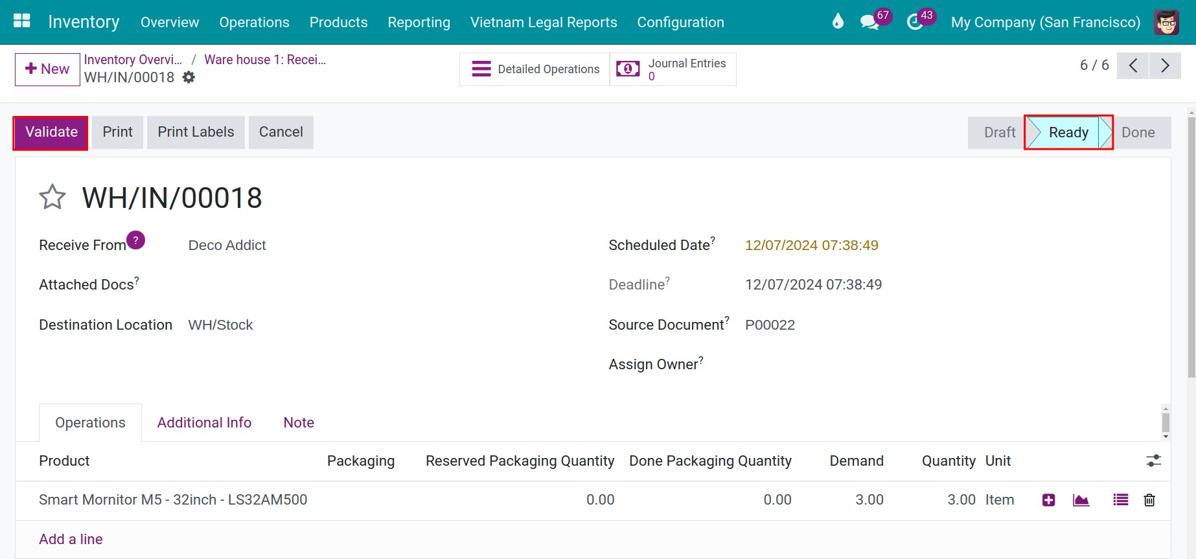
Task: Open user avatar menu
Action: click(1166, 22)
